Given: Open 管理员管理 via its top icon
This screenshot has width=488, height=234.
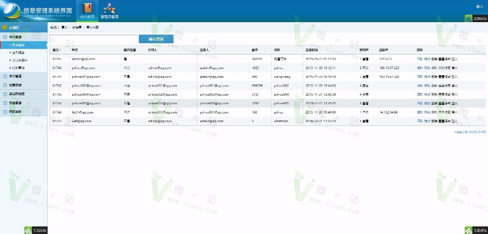Looking at the screenshot, I should (x=109, y=8).
